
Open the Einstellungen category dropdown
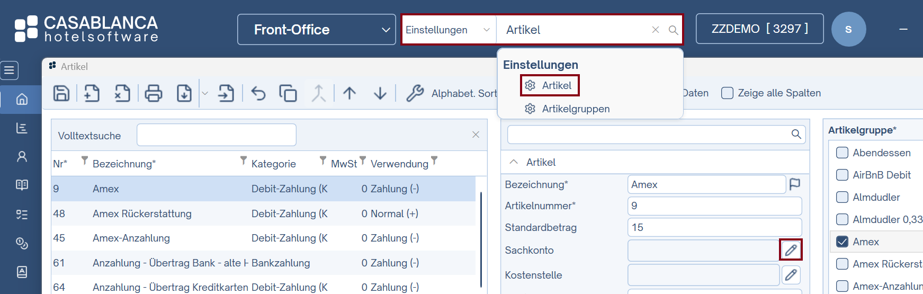449,30
